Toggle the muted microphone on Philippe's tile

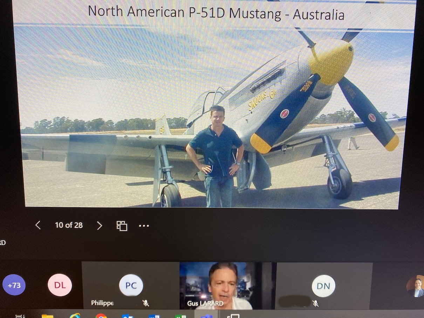(146, 303)
